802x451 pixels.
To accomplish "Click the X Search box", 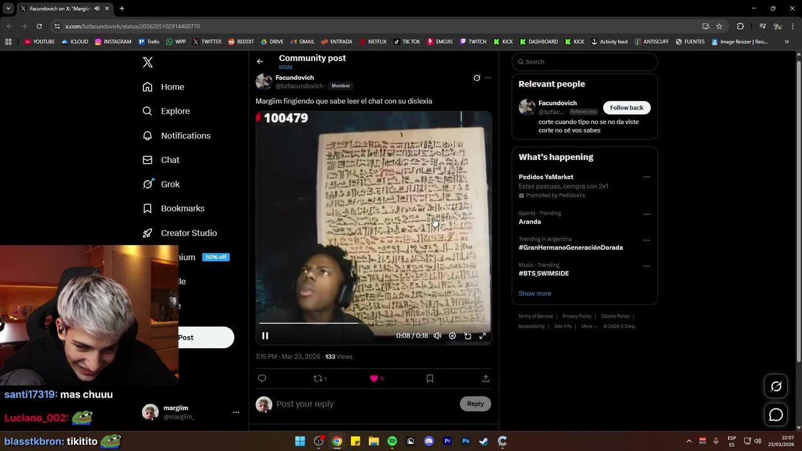I will tap(585, 61).
